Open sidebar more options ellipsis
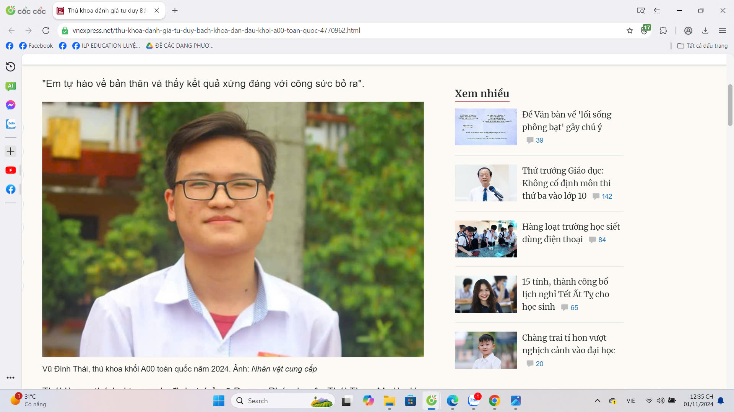The image size is (734, 412). [10, 378]
